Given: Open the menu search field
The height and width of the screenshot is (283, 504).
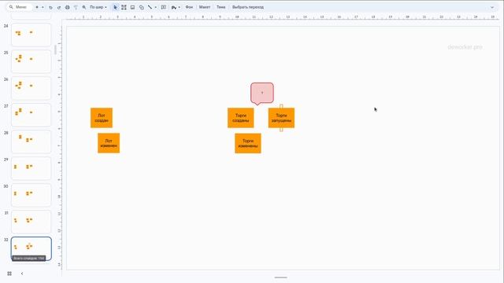Looking at the screenshot, I should [19, 7].
